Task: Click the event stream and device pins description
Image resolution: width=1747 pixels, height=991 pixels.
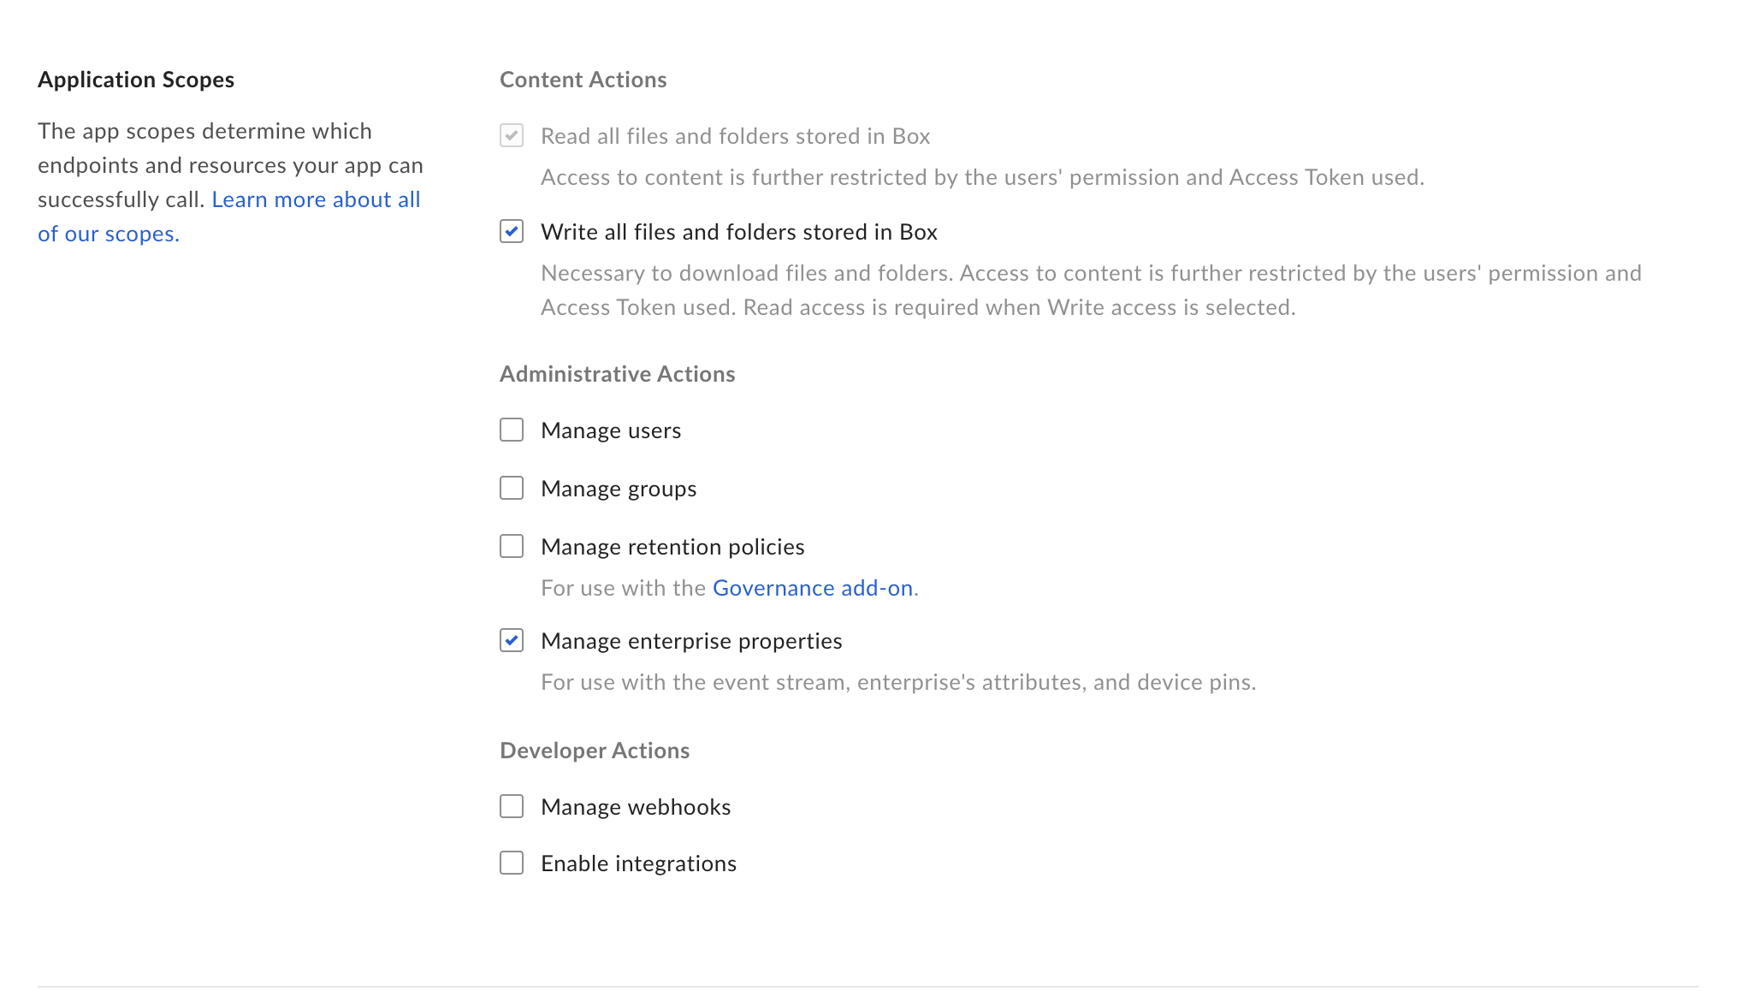Action: click(897, 682)
